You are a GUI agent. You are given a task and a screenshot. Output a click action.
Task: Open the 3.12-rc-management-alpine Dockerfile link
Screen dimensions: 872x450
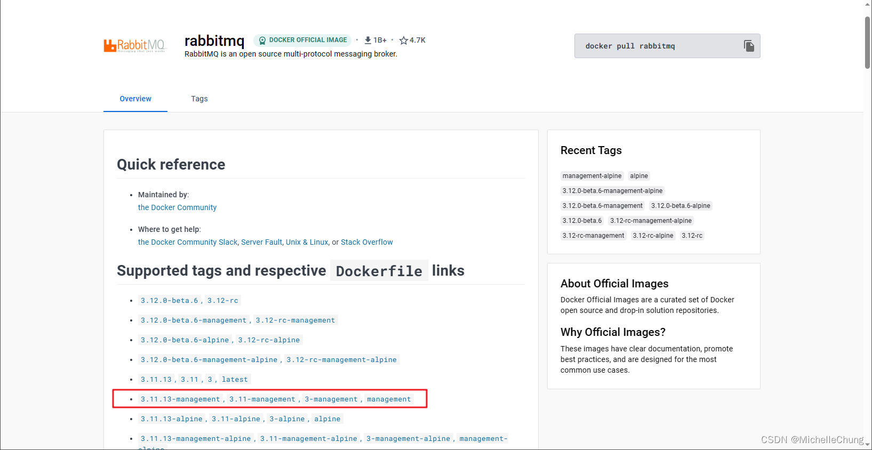coord(342,360)
